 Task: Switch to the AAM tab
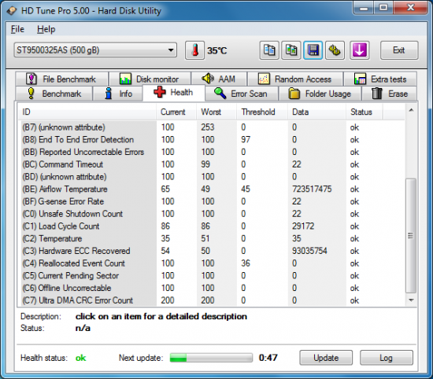(x=219, y=79)
